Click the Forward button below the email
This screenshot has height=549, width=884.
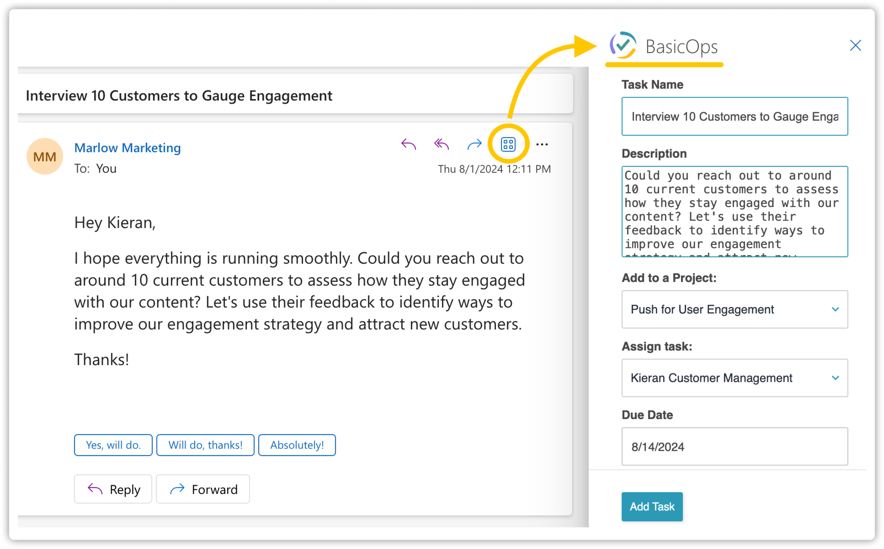coord(203,489)
